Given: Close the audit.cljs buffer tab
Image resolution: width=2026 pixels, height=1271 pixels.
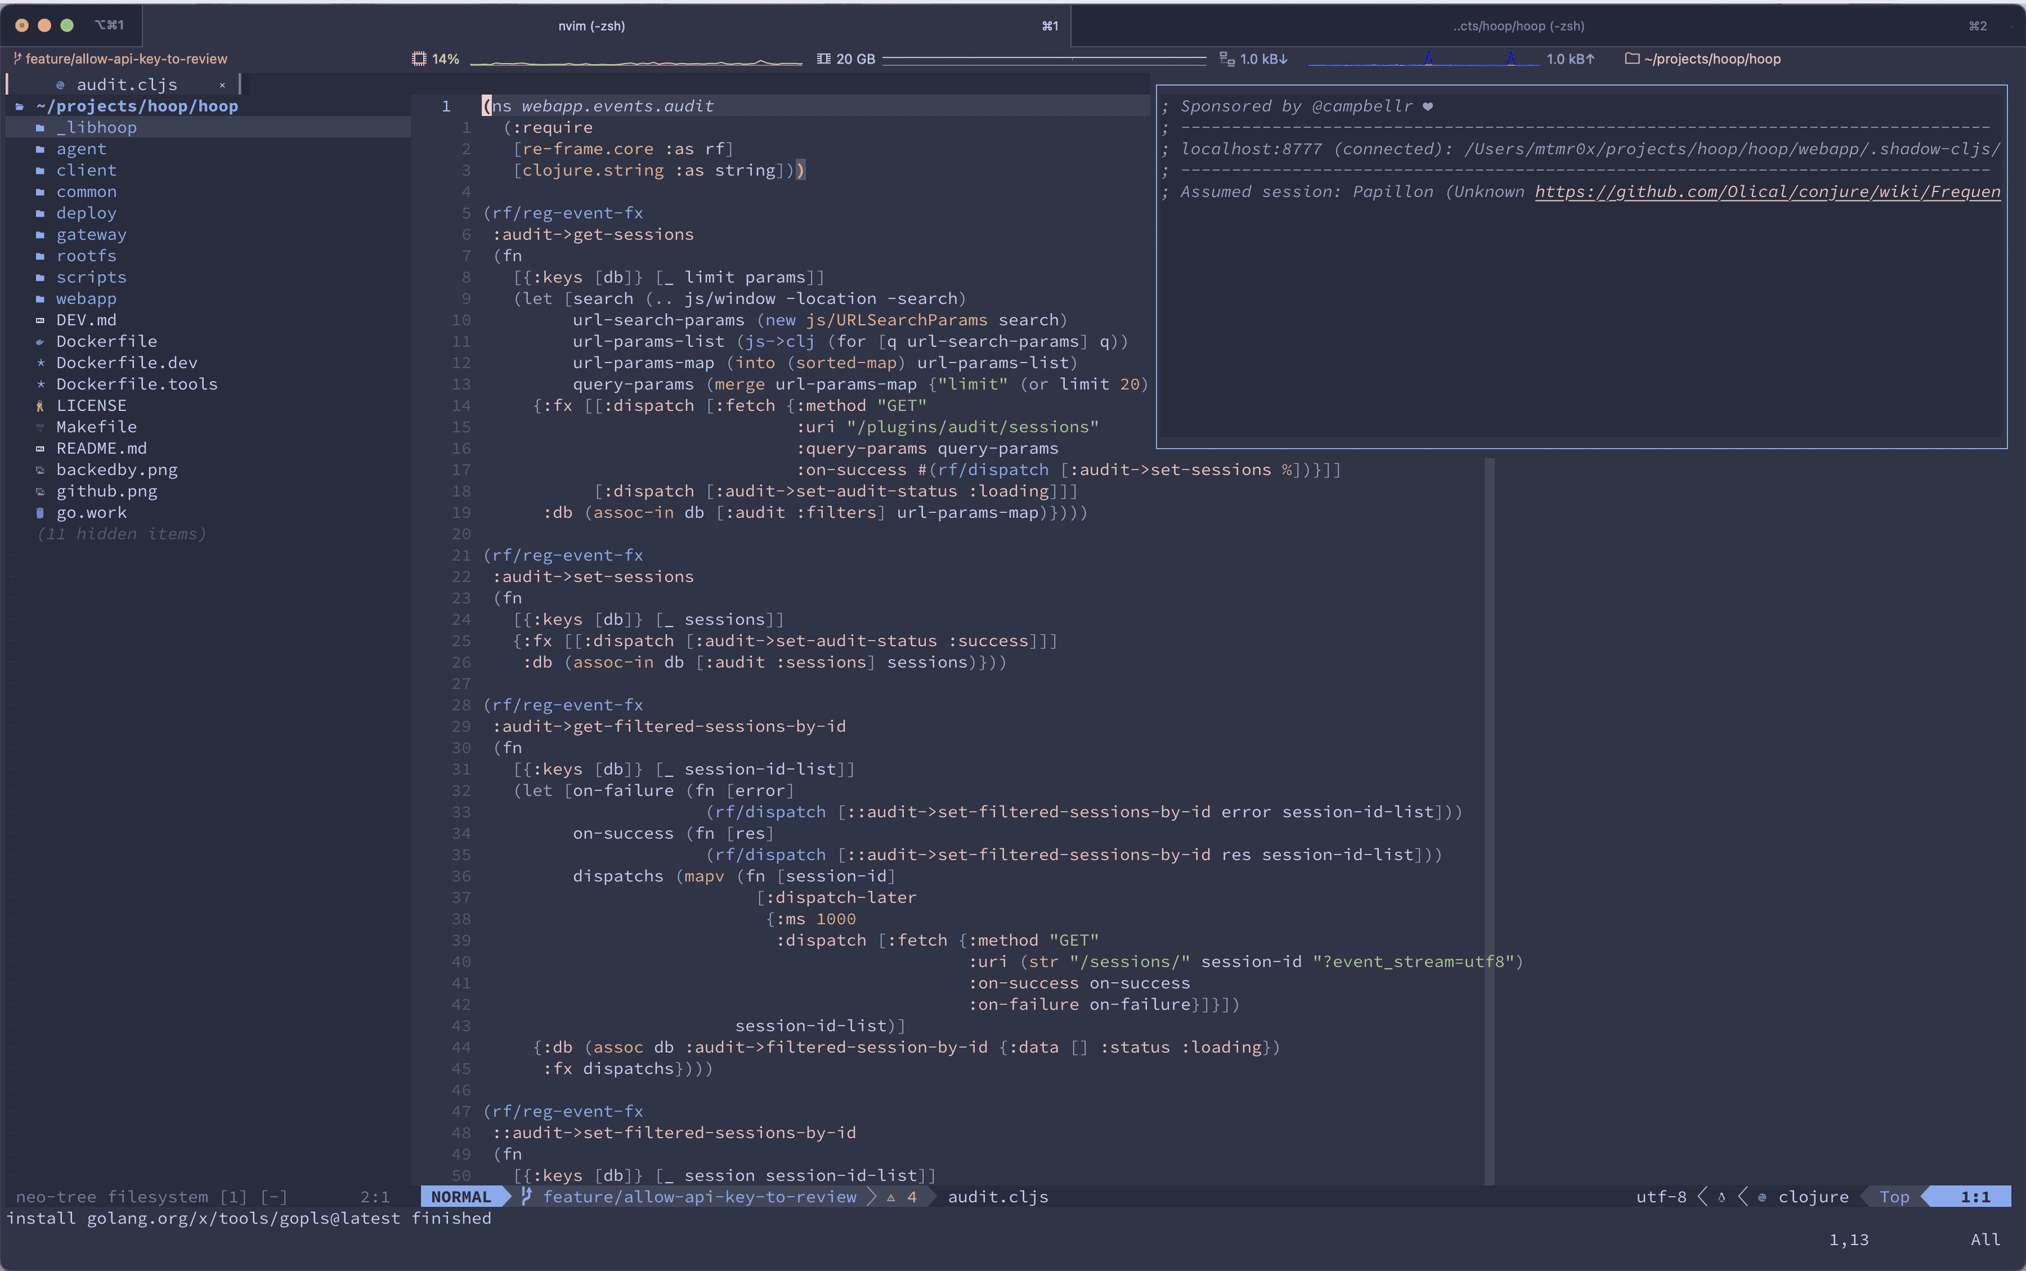Looking at the screenshot, I should pyautogui.click(x=222, y=85).
